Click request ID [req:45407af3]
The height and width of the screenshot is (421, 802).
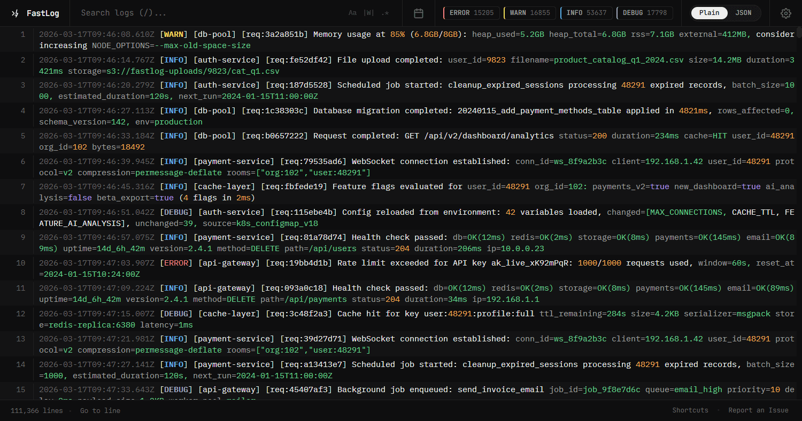pyautogui.click(x=299, y=389)
